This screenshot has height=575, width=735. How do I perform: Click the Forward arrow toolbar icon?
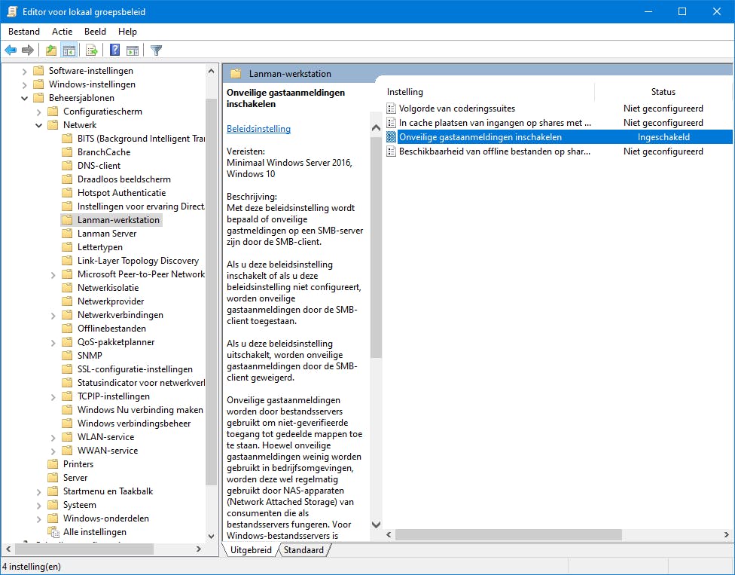pos(28,50)
